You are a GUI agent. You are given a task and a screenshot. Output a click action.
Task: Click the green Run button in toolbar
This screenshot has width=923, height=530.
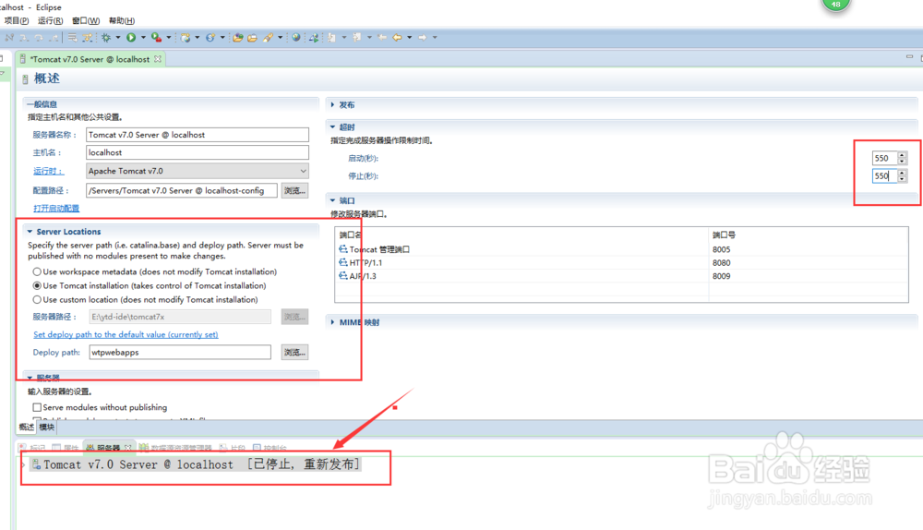click(131, 38)
